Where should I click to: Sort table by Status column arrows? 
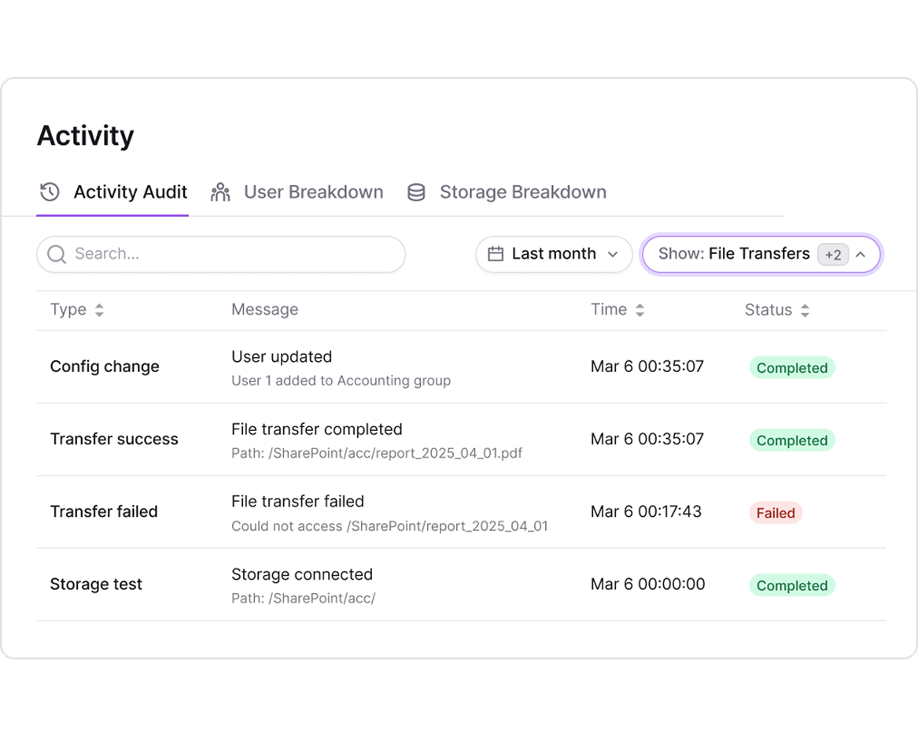tap(805, 311)
